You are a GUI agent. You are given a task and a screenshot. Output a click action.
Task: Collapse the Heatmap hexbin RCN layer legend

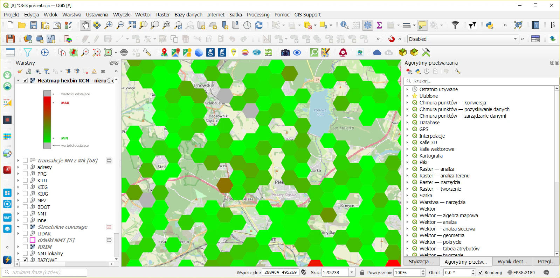click(18, 81)
